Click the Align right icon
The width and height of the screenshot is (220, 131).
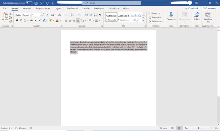click(x=74, y=20)
